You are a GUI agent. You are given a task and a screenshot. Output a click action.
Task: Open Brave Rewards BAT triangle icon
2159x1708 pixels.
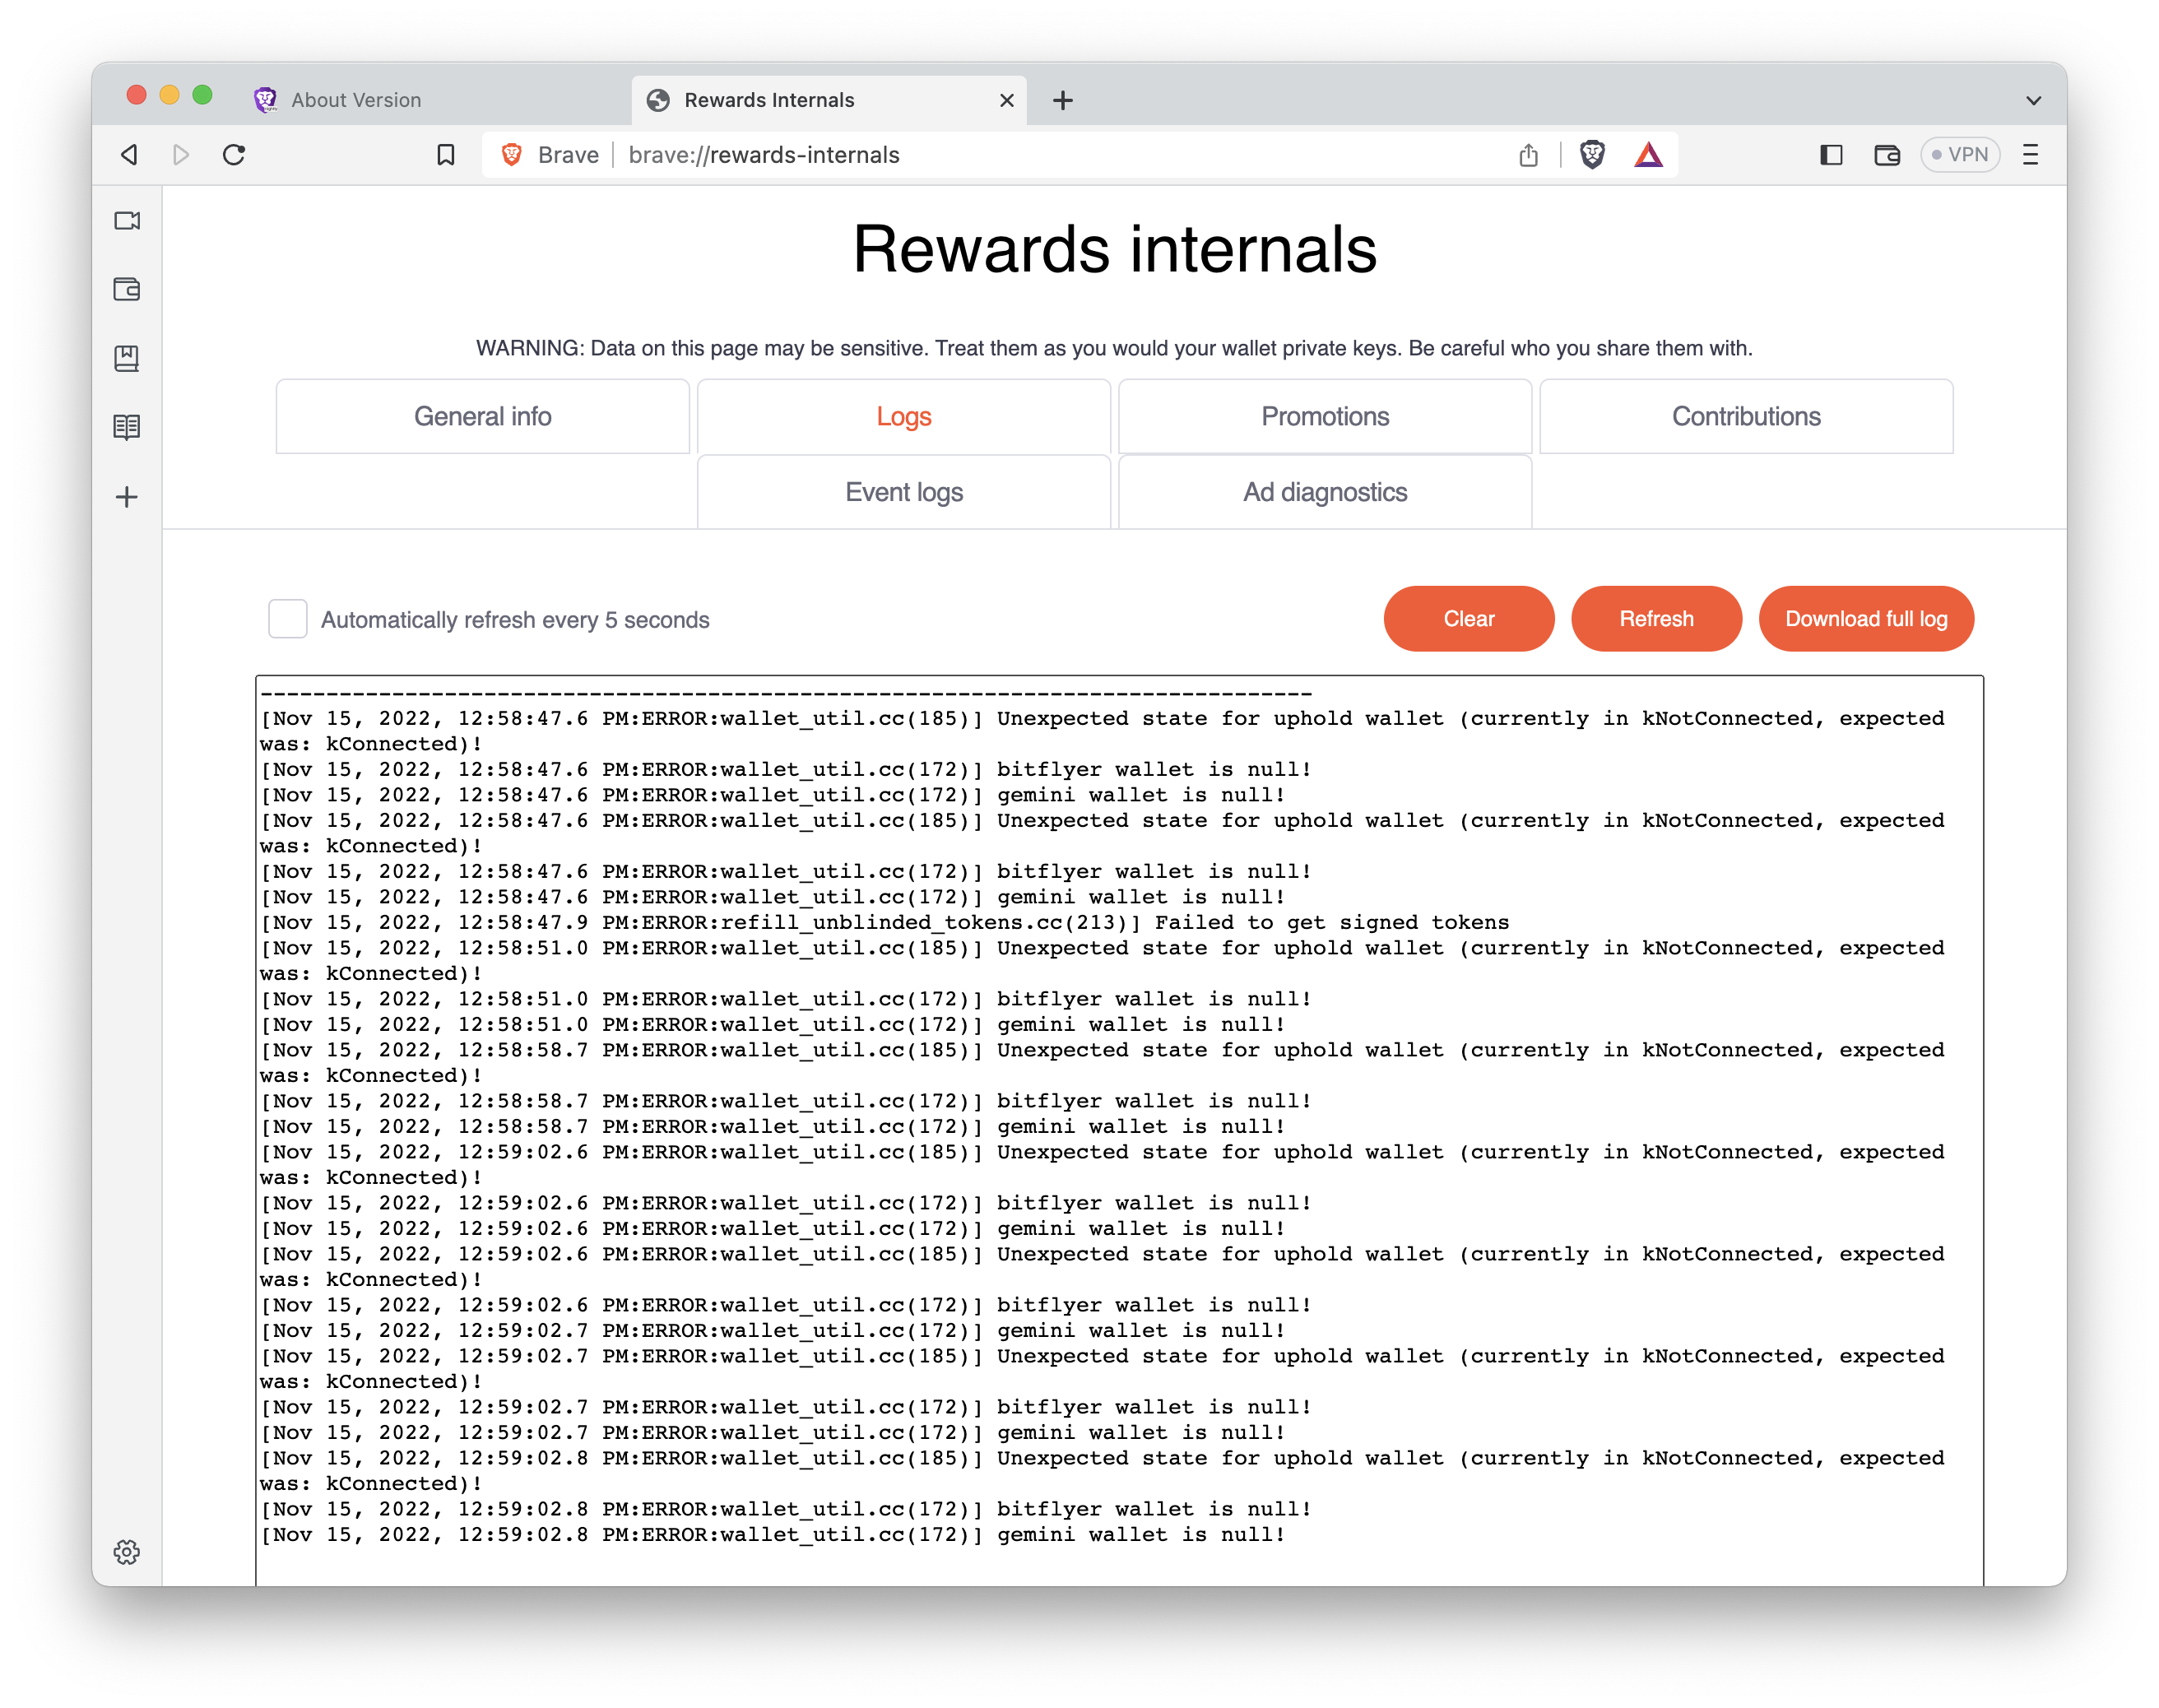click(1648, 155)
